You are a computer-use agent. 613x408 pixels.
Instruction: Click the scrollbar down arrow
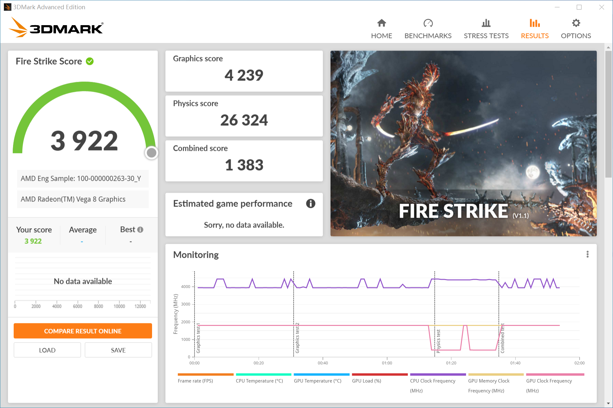[608, 404]
